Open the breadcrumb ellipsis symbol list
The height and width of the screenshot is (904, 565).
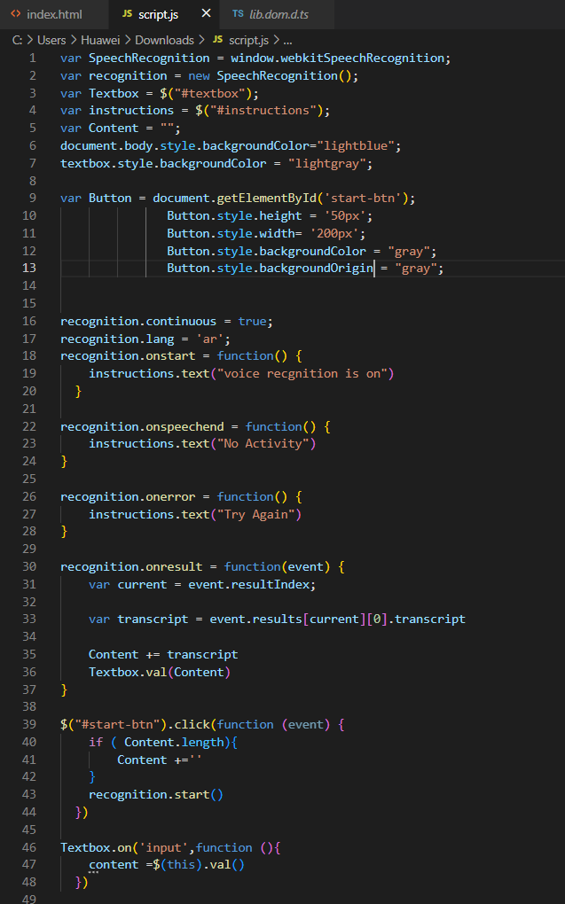pyautogui.click(x=287, y=41)
